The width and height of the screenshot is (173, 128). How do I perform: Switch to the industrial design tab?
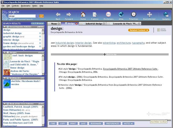94,24
